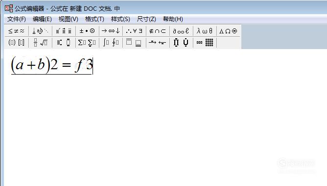Open the spaces and ellipses palette
327x186 pixels.
tap(40, 31)
